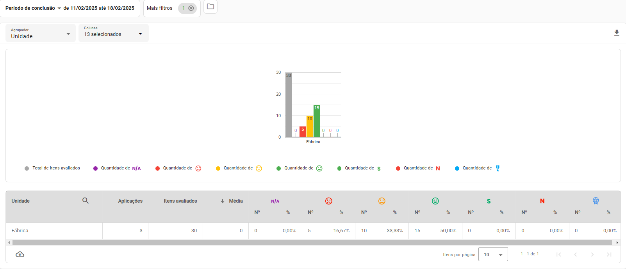This screenshot has width=626, height=269.
Task: Click the search icon in Unidade column
Action: [86, 201]
